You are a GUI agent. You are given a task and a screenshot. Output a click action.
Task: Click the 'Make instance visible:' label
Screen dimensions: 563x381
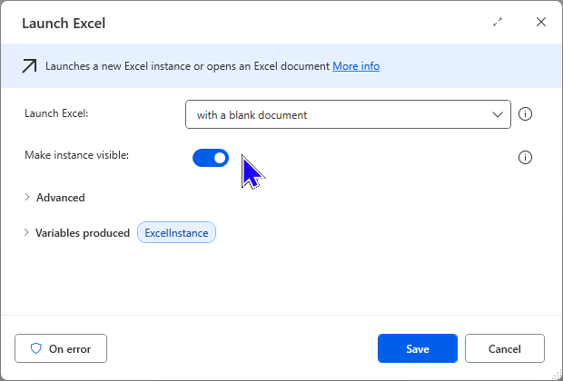click(76, 155)
